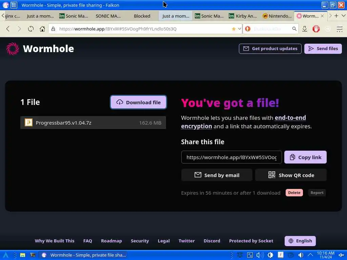Select the Progressbar95.v1.04.7z file row
The image size is (347, 260).
tap(93, 123)
